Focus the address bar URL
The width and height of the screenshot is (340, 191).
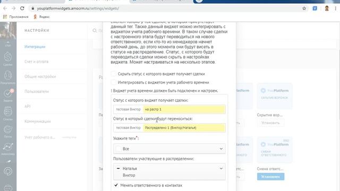[78, 8]
